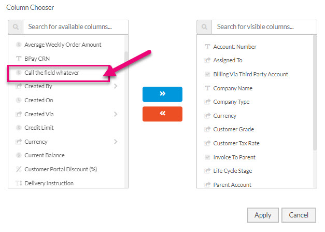Click the text-type icon beside BPay CRN
Viewport: 325px width, 232px height.
pyautogui.click(x=19, y=59)
